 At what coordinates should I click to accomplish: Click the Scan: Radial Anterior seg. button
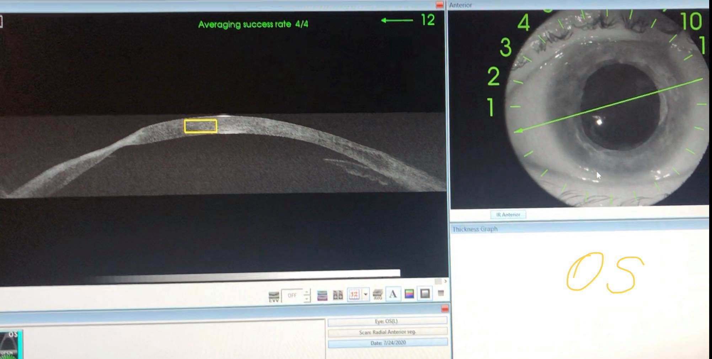tap(387, 332)
